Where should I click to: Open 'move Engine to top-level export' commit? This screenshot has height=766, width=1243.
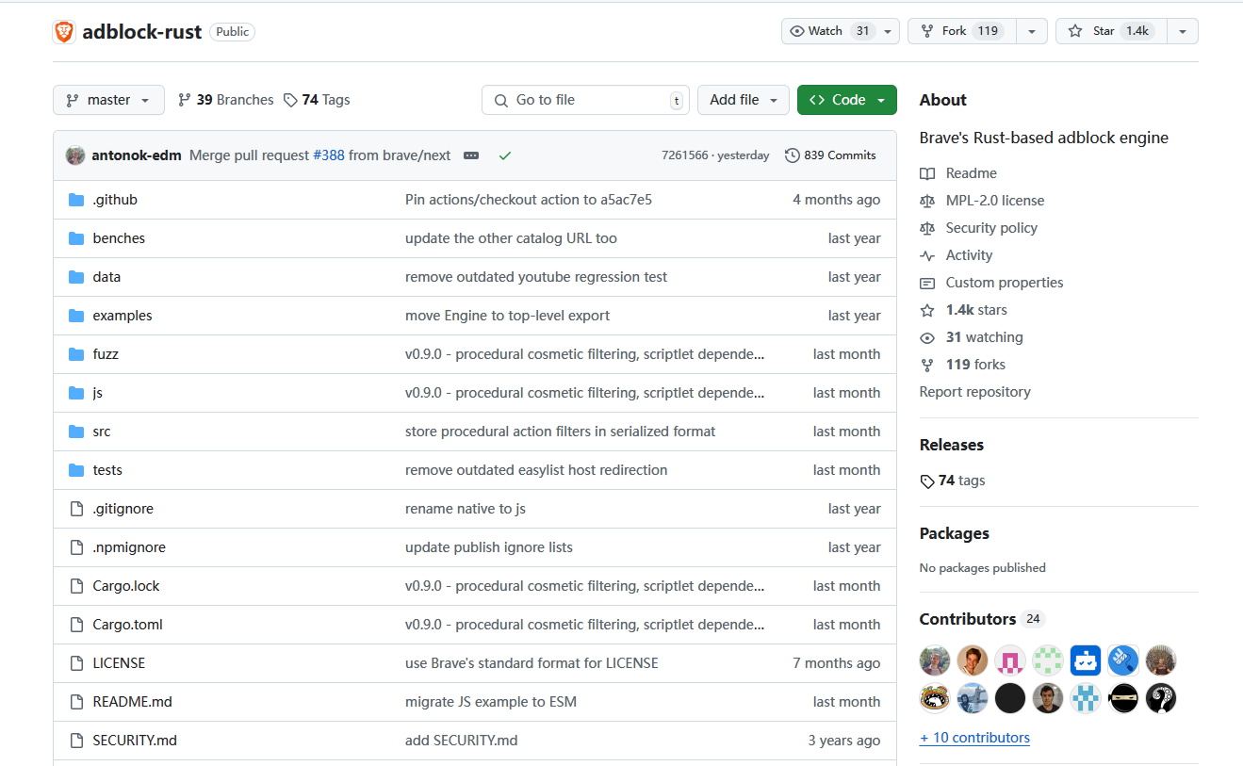click(508, 316)
